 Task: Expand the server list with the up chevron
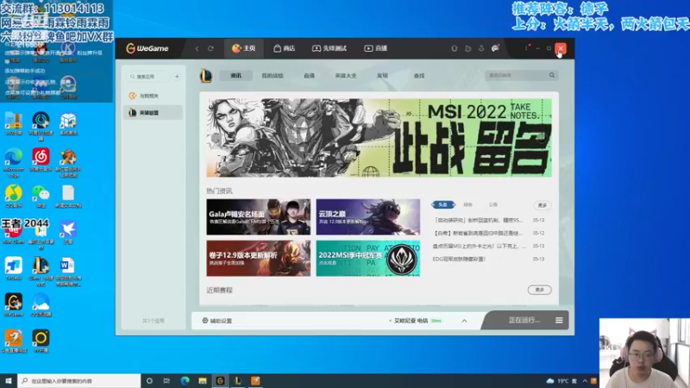(x=464, y=321)
